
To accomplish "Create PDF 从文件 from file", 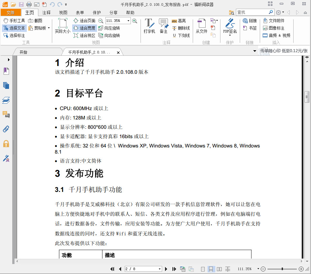I will coord(201,26).
